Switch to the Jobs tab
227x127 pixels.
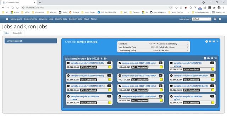[x=6, y=33]
